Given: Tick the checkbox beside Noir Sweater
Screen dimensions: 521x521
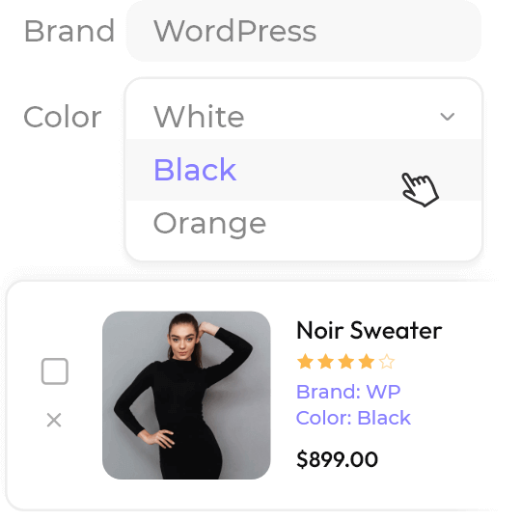Looking at the screenshot, I should click(55, 371).
